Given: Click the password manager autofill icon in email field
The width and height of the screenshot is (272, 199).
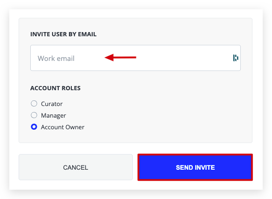Looking at the screenshot, I should pyautogui.click(x=236, y=58).
